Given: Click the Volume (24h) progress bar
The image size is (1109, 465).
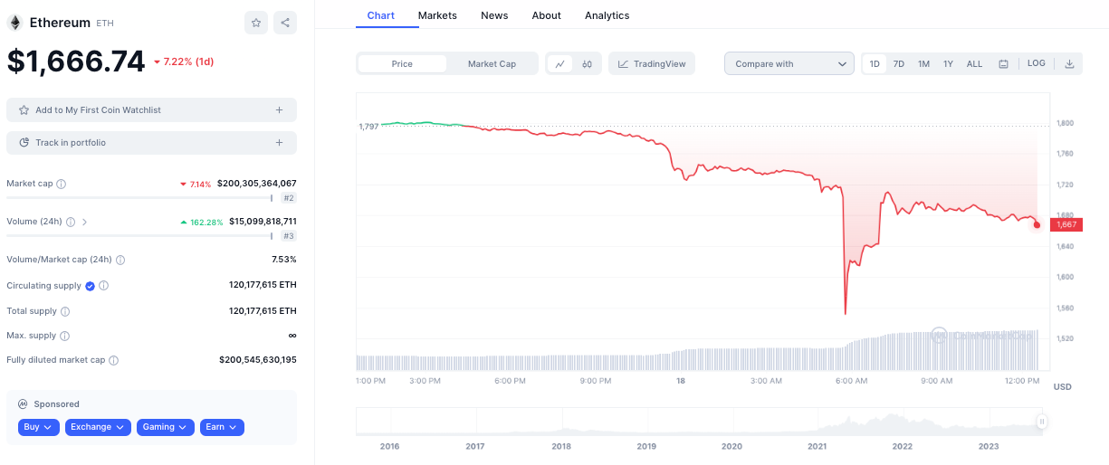Looking at the screenshot, I should 139,235.
